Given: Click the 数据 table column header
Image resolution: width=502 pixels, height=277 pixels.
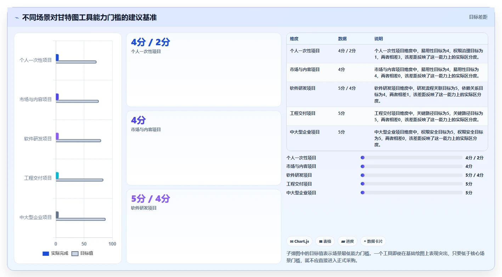Looking at the screenshot, I should click(x=342, y=39).
